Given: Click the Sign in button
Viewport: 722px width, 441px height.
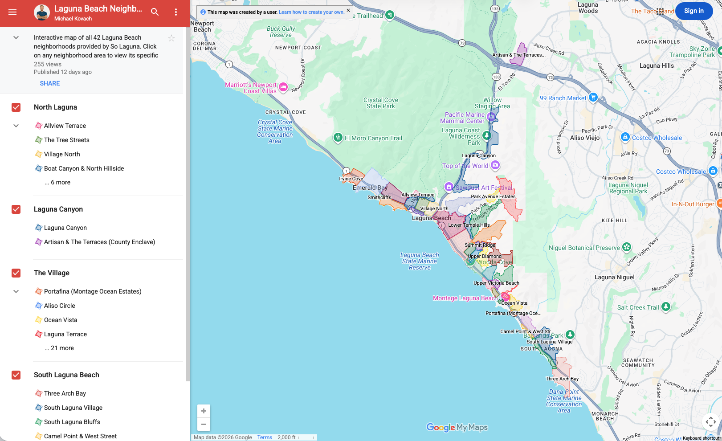Looking at the screenshot, I should pos(694,11).
